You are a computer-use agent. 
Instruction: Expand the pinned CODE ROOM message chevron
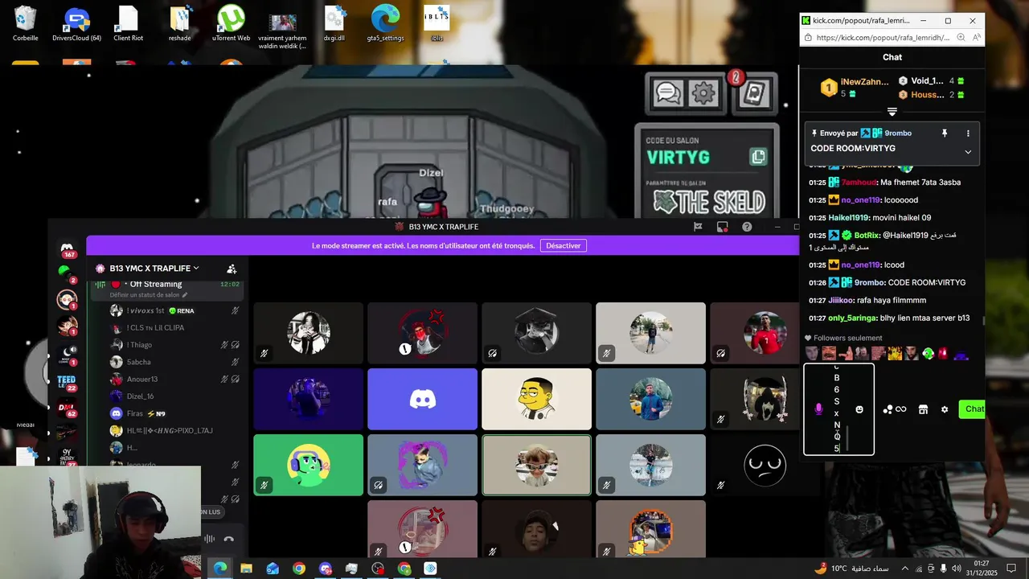click(968, 152)
